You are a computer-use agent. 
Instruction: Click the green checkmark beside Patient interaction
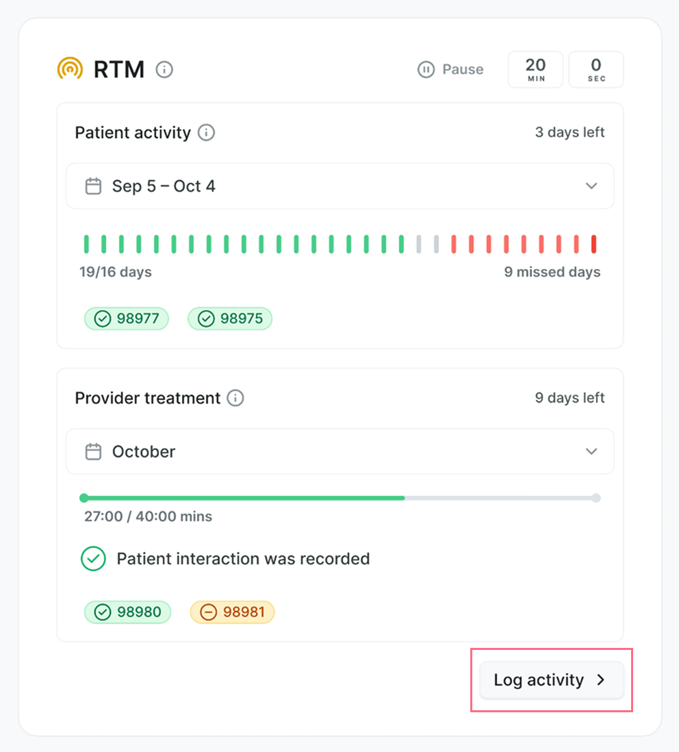pyautogui.click(x=93, y=559)
